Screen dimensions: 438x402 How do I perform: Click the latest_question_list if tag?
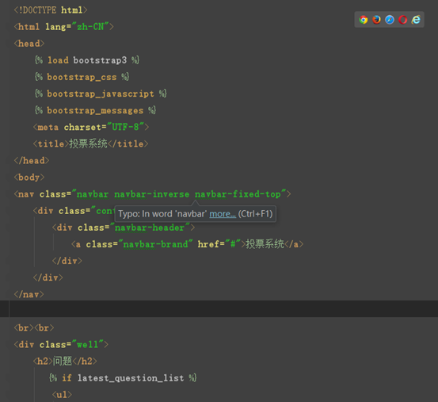point(123,378)
